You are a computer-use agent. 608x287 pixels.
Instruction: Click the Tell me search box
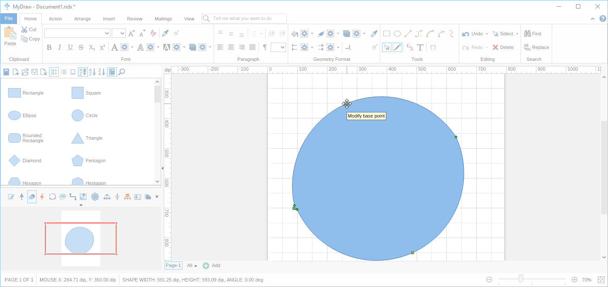click(x=244, y=18)
